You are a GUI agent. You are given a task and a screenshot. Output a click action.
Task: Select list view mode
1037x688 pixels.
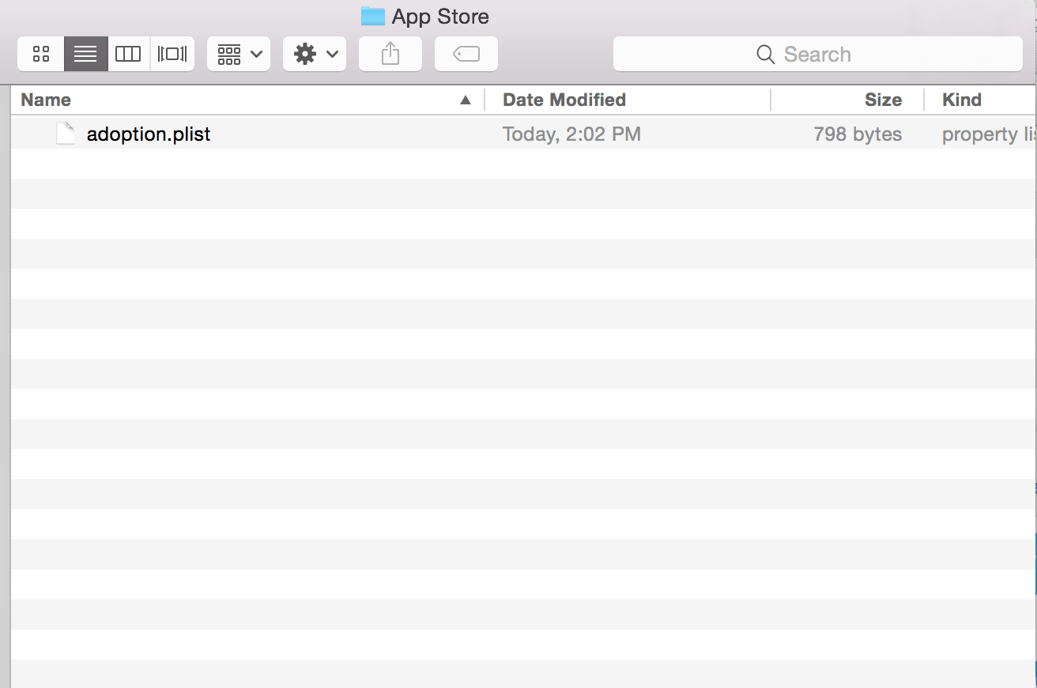tap(85, 55)
